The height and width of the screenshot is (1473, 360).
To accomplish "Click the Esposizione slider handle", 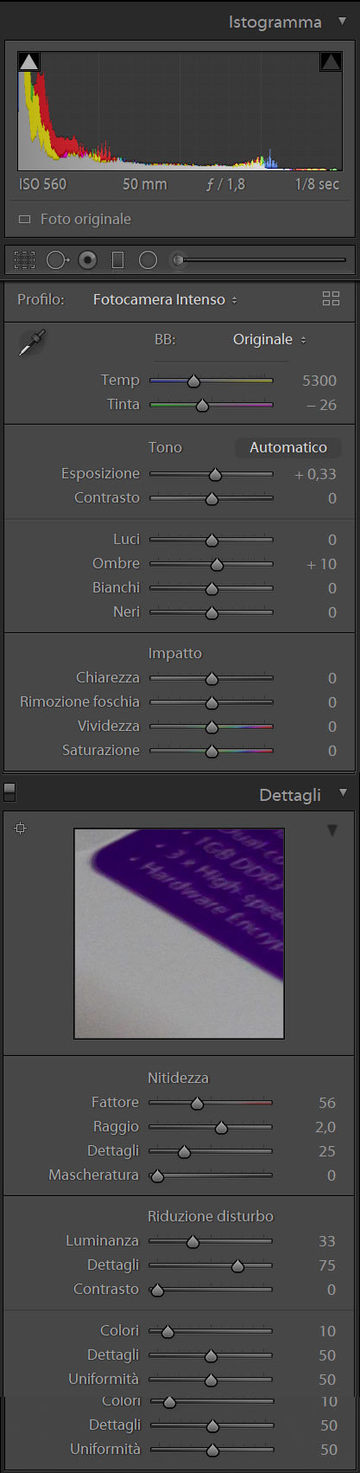I will (216, 474).
